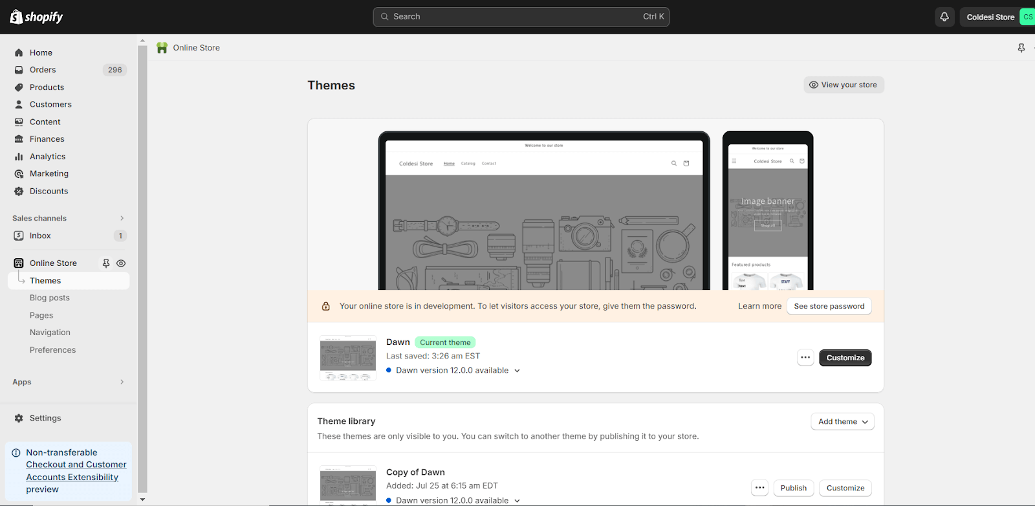Open the three-dot menu for Dawn theme
The height and width of the screenshot is (506, 1035).
click(x=805, y=358)
